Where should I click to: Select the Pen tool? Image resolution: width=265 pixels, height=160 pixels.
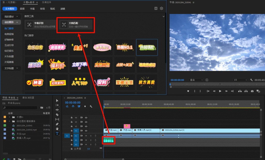(57, 124)
